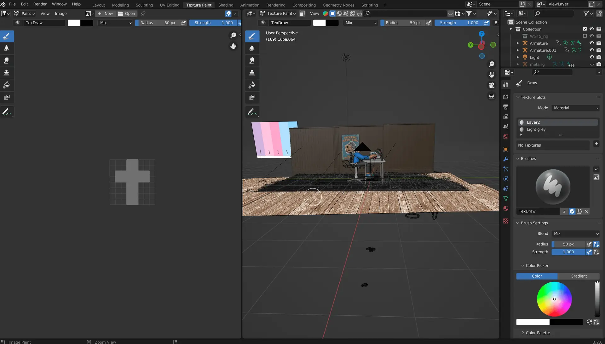Open the Render menu
This screenshot has width=605, height=344.
[x=40, y=4]
